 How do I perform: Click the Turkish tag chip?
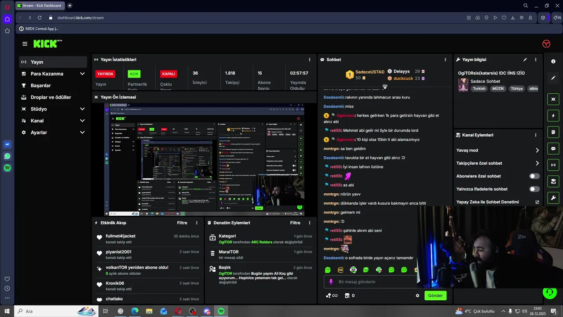coord(479,88)
